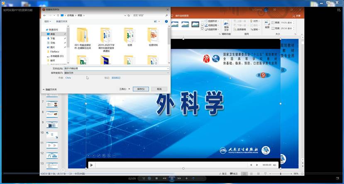Click 批注 comments button in status bar
Image resolution: width=344 pixels, height=184 pixels.
point(234,174)
